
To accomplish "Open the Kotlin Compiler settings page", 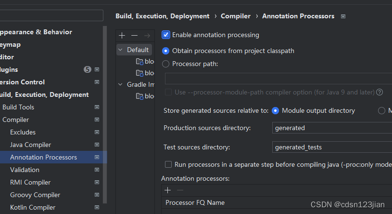I will coord(33,207).
